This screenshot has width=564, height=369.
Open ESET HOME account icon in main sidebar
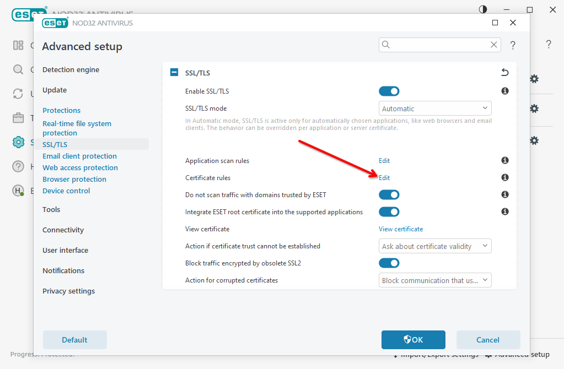point(18,191)
